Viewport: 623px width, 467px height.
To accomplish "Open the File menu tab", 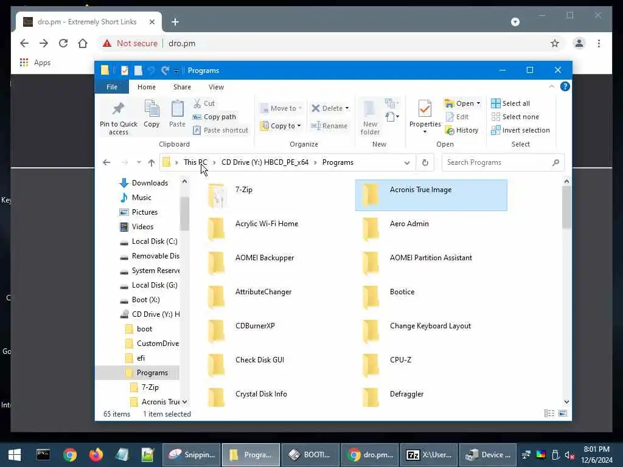I will pyautogui.click(x=112, y=87).
